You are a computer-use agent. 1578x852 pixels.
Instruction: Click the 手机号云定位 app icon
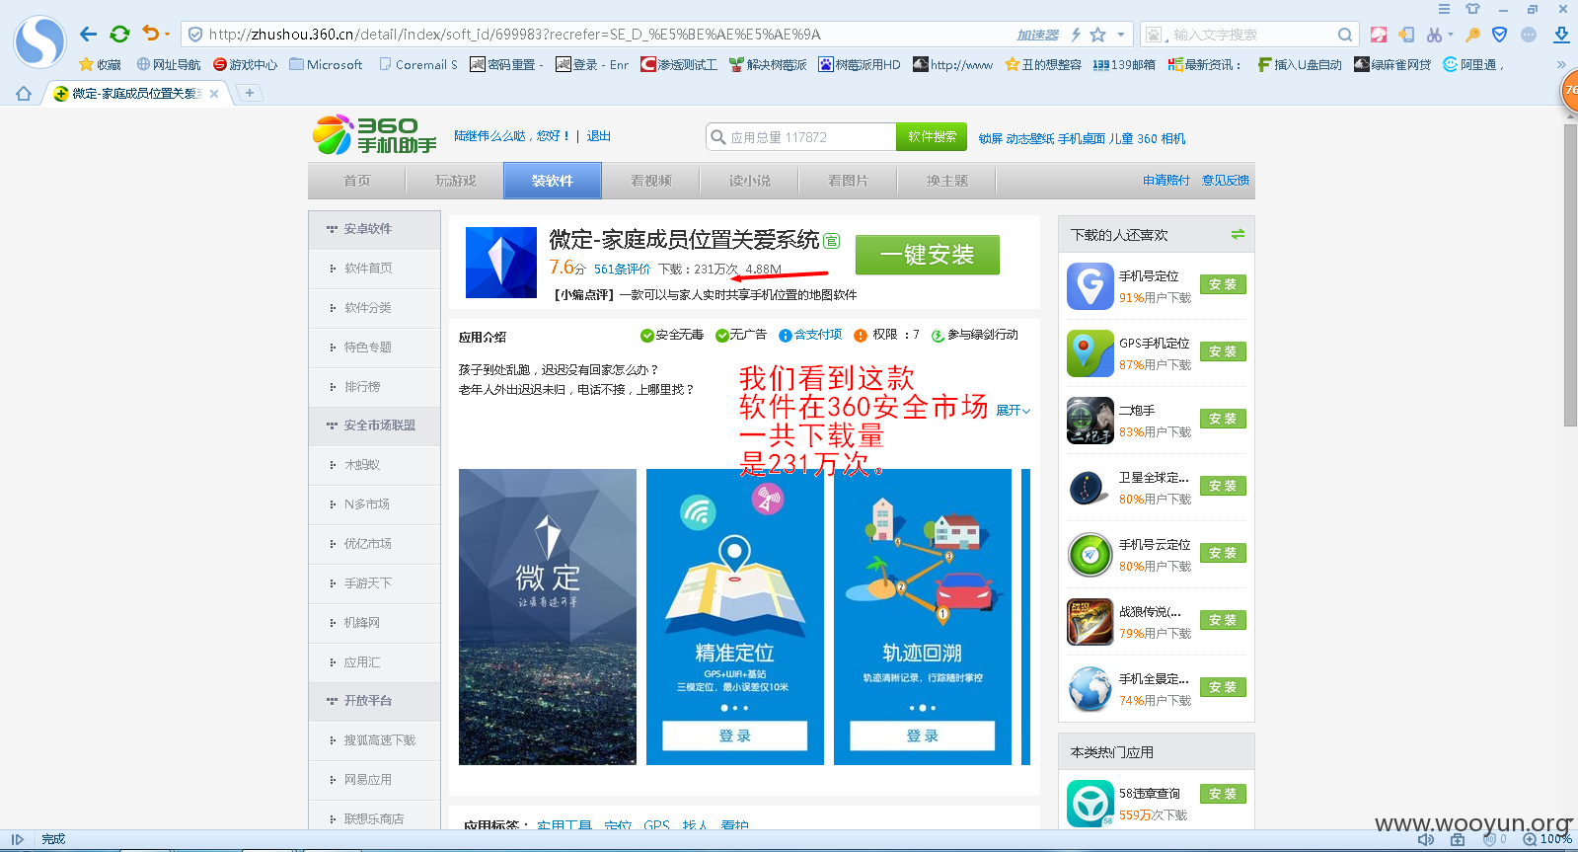click(x=1090, y=555)
